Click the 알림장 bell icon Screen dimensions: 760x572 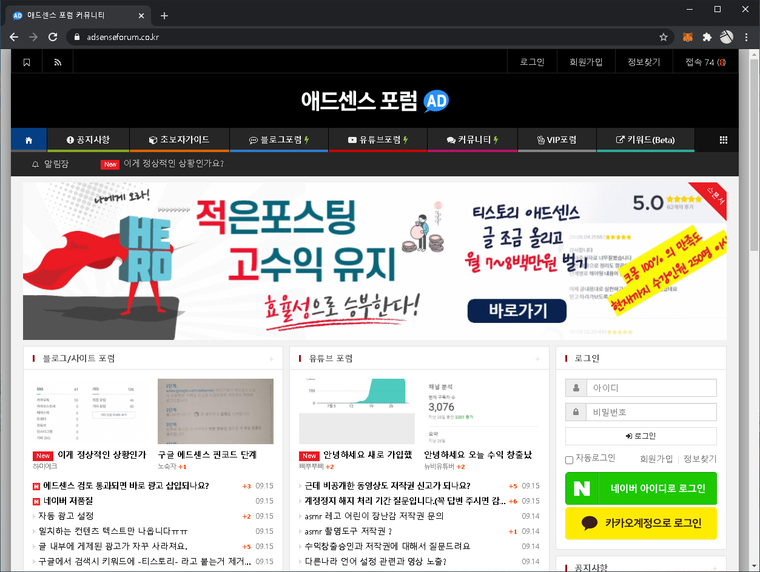35,164
